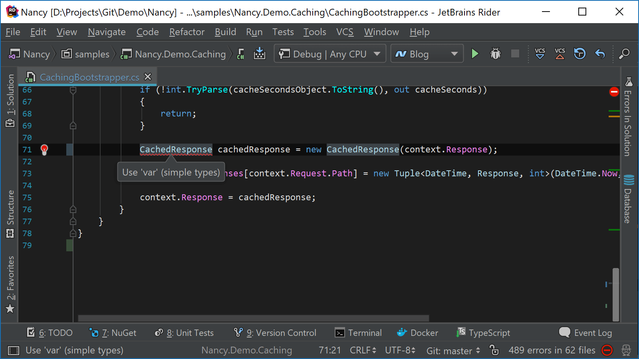Click 489 errors in 62 files
The width and height of the screenshot is (639, 359).
(x=552, y=350)
